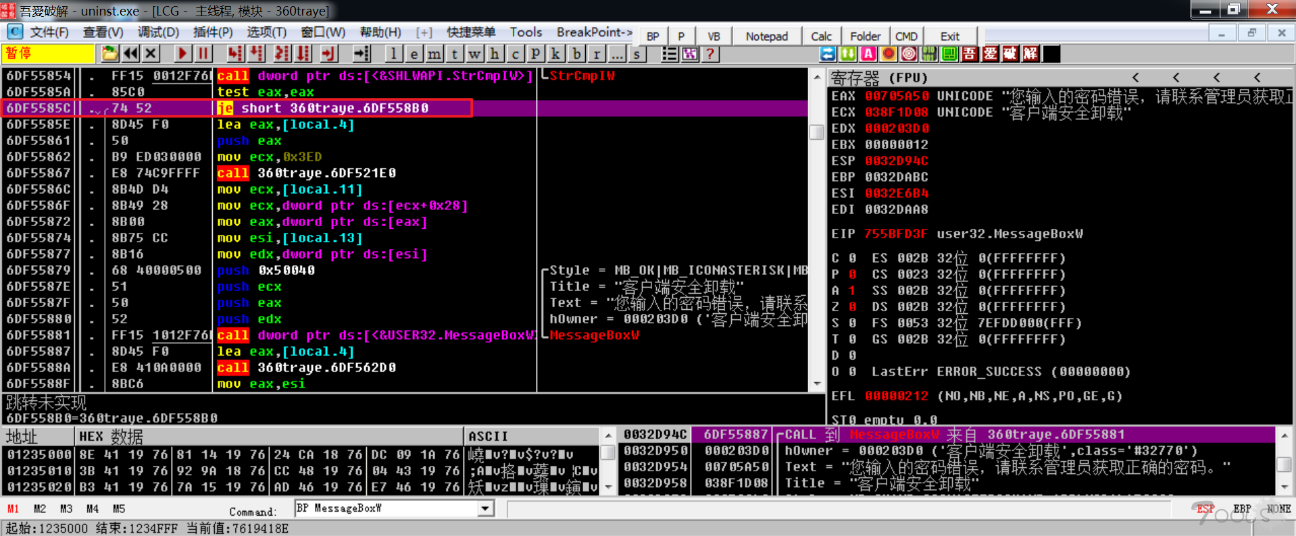1296x536 pixels.
Task: Open a file with the folder icon
Action: (x=109, y=54)
